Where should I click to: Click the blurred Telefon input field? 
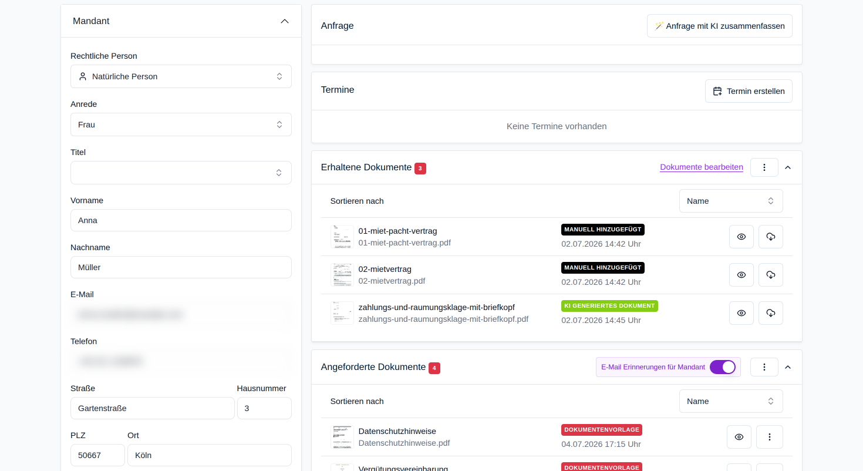[x=181, y=361]
